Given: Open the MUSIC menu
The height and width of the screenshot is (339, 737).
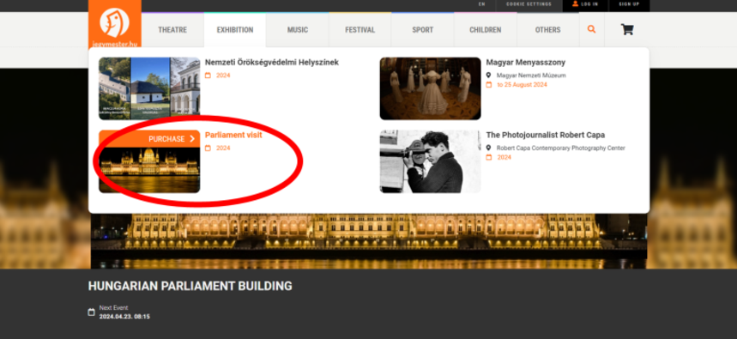Looking at the screenshot, I should 298,30.
